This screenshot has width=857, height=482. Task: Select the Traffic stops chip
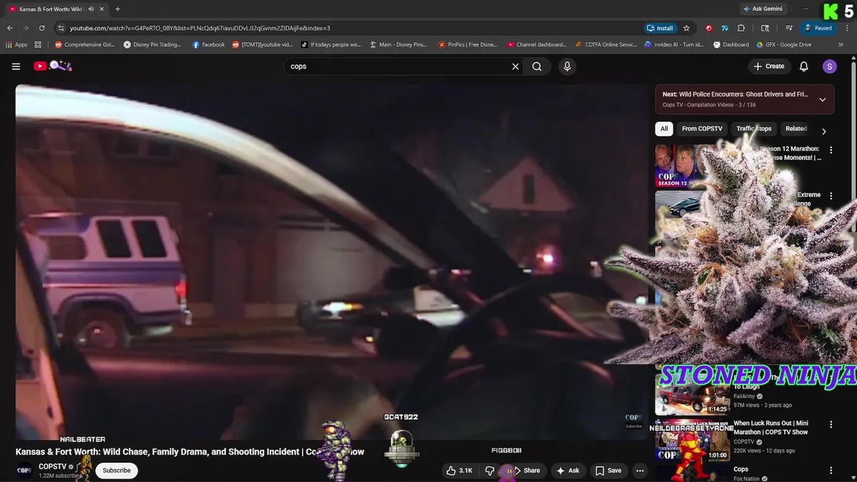pyautogui.click(x=754, y=129)
